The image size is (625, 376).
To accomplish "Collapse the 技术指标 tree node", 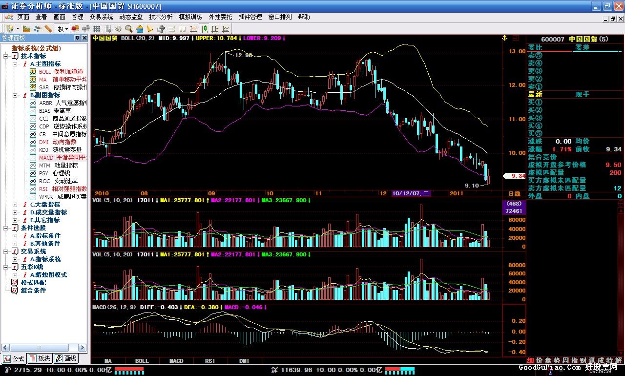I will [6, 56].
